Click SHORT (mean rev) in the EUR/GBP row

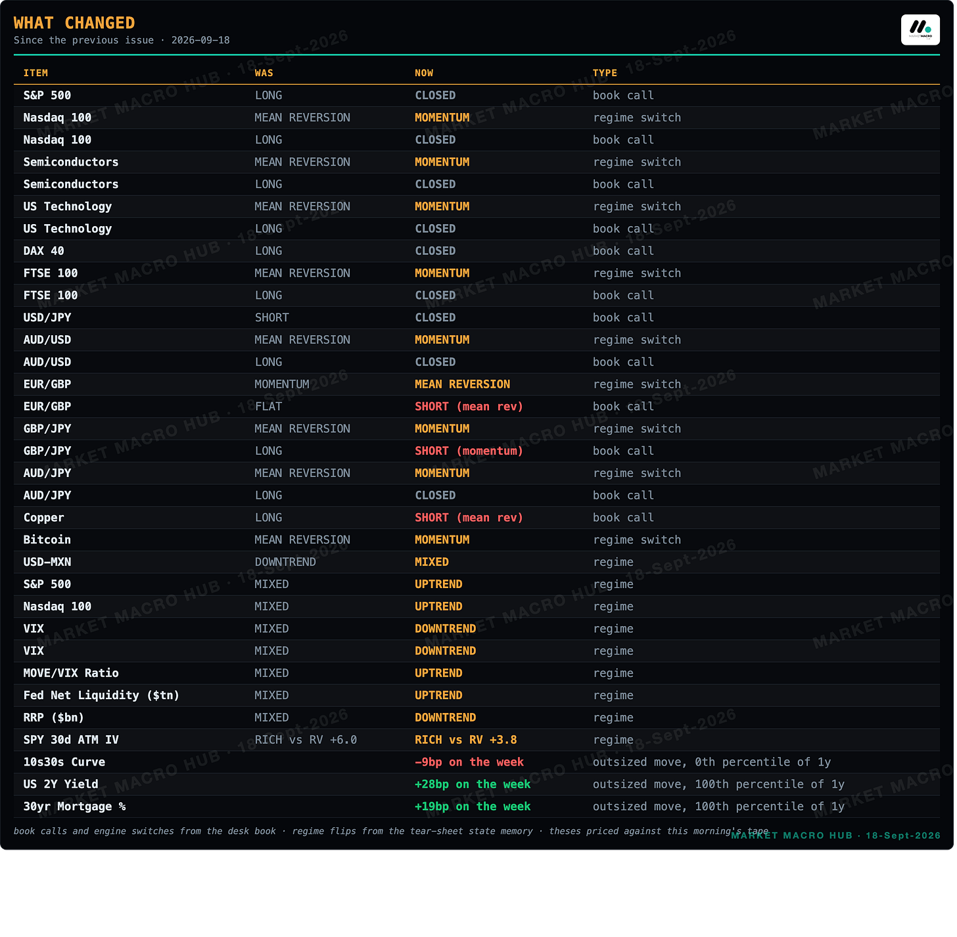pyautogui.click(x=469, y=406)
